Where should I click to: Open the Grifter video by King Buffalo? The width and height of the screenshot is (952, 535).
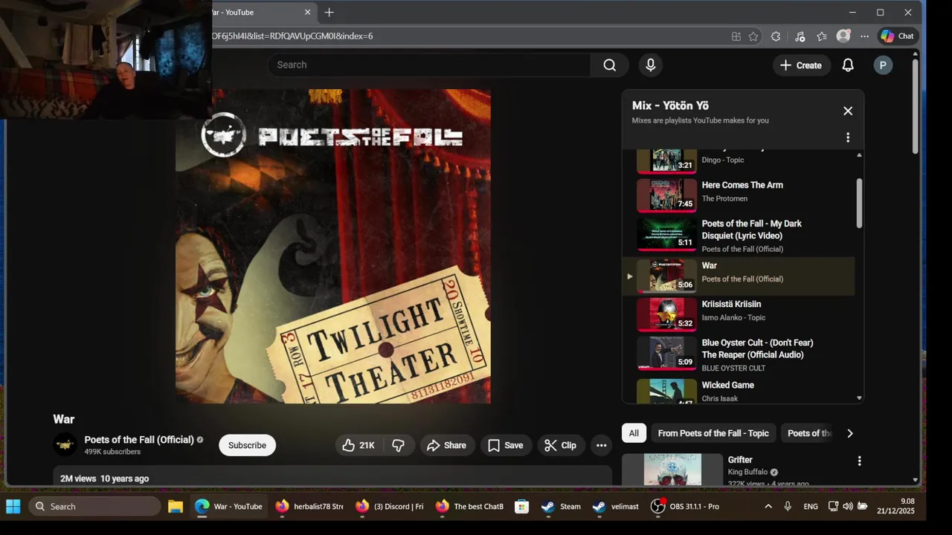coord(740,469)
